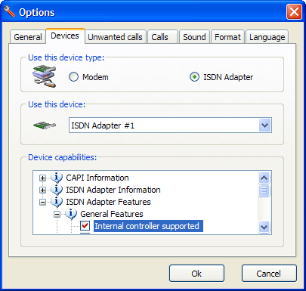Toggle the Internal controller supported checkbox
The width and height of the screenshot is (306, 291).
tap(85, 226)
